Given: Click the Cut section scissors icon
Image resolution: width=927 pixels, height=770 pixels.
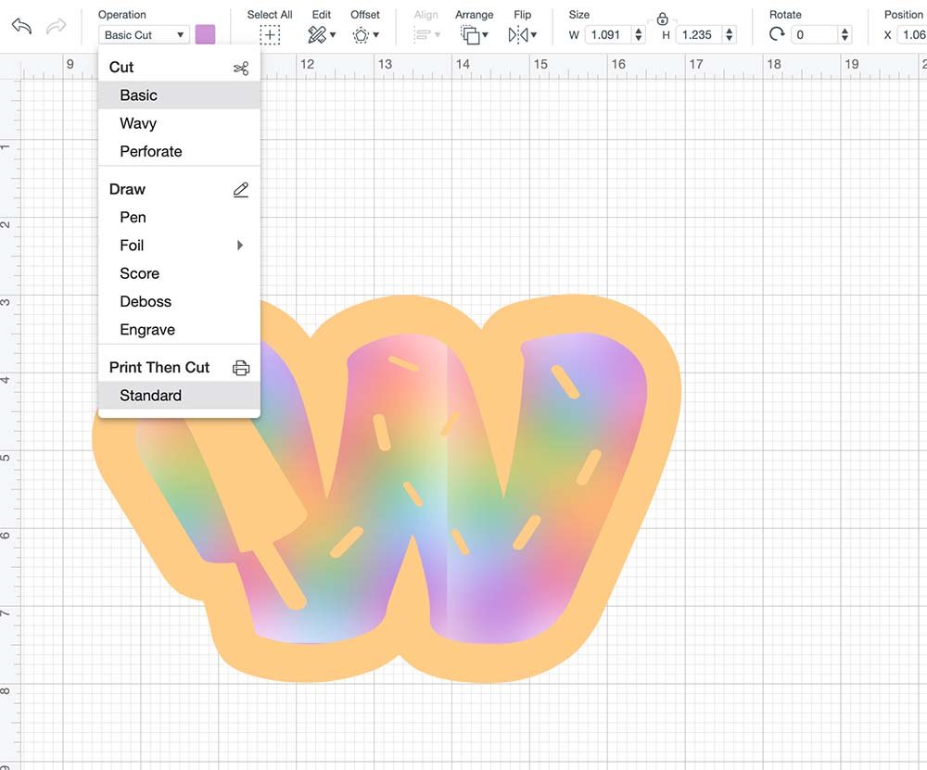Looking at the screenshot, I should click(241, 69).
